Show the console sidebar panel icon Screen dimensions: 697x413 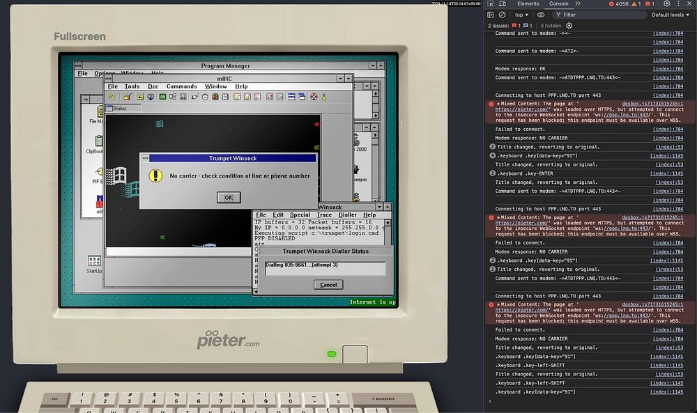tap(491, 15)
